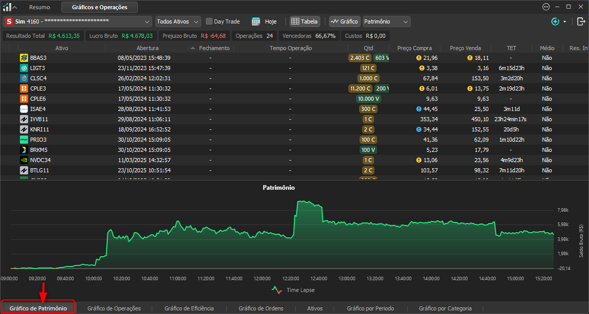
Task: Sort by the Fechamento column header
Action: click(214, 48)
